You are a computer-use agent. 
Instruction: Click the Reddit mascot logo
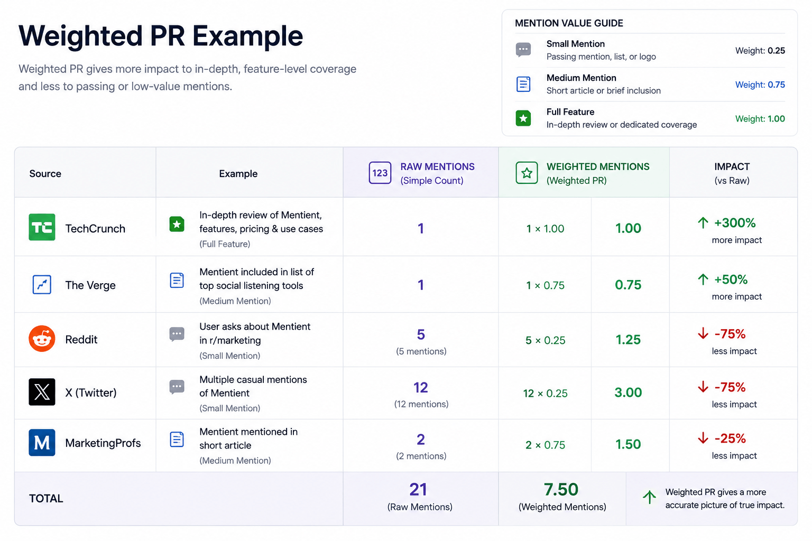coord(42,339)
